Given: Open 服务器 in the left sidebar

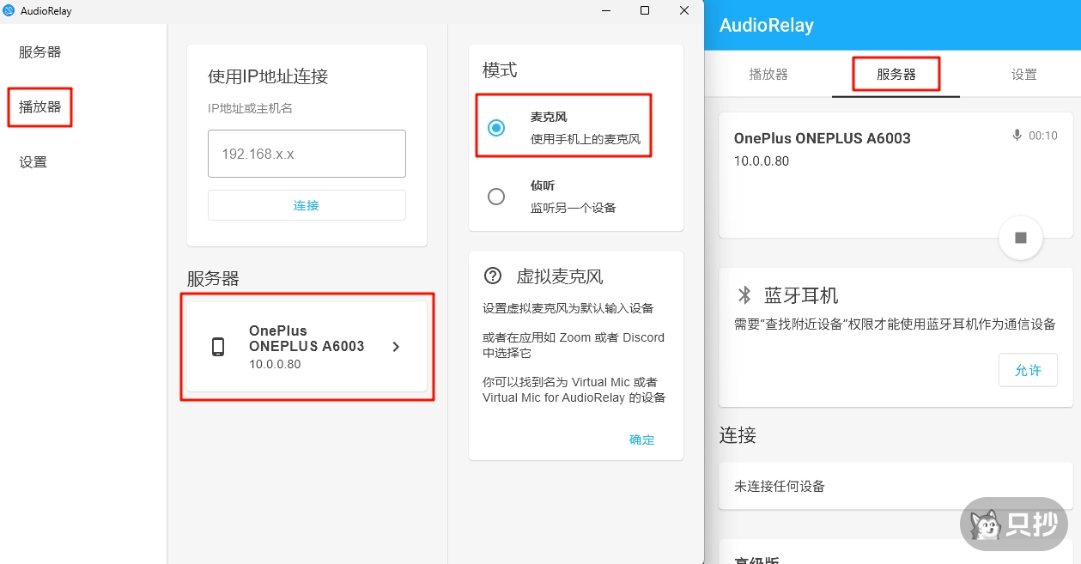Looking at the screenshot, I should pos(40,52).
